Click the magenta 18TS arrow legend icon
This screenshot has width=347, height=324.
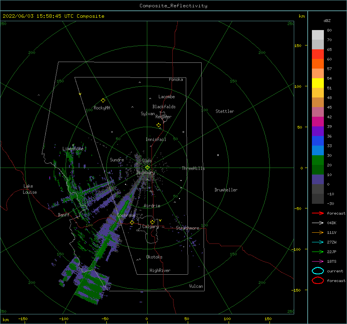click(x=318, y=262)
